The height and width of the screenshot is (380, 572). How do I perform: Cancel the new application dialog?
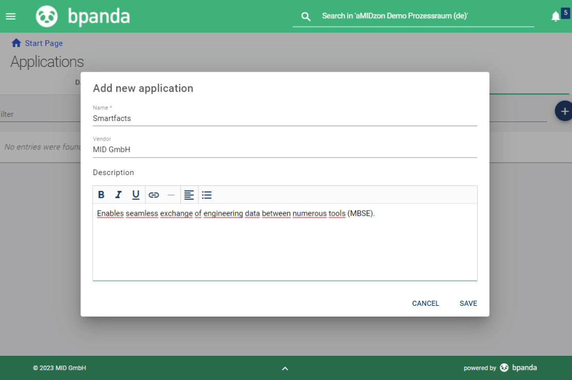tap(425, 303)
